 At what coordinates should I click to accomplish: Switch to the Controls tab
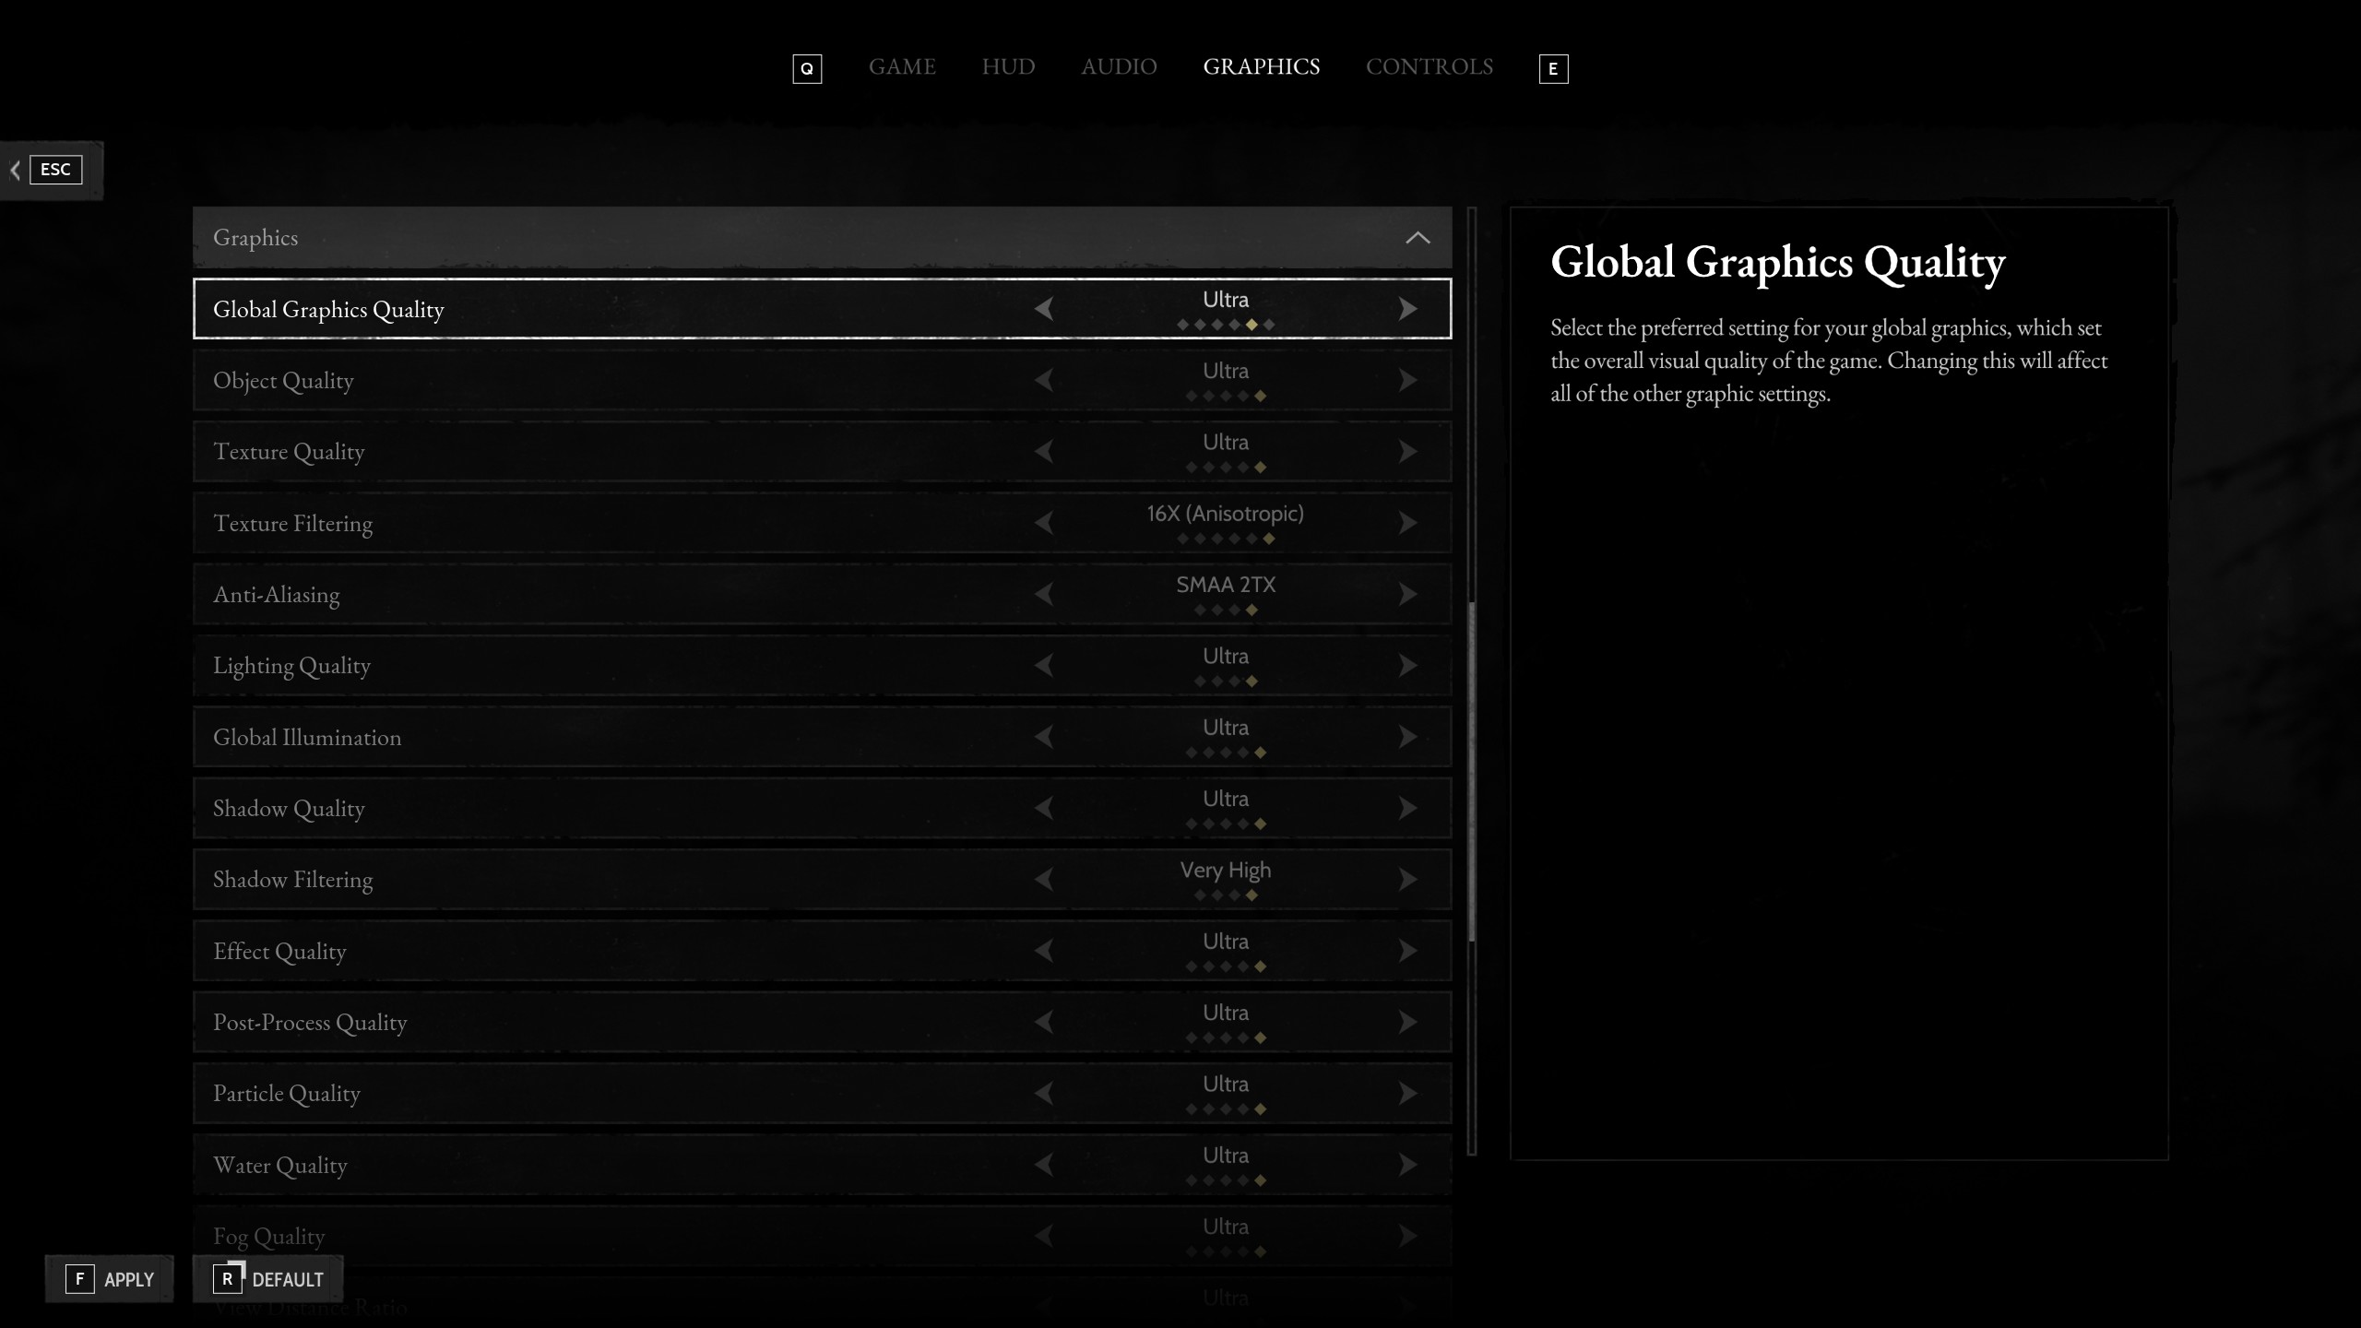1429,67
